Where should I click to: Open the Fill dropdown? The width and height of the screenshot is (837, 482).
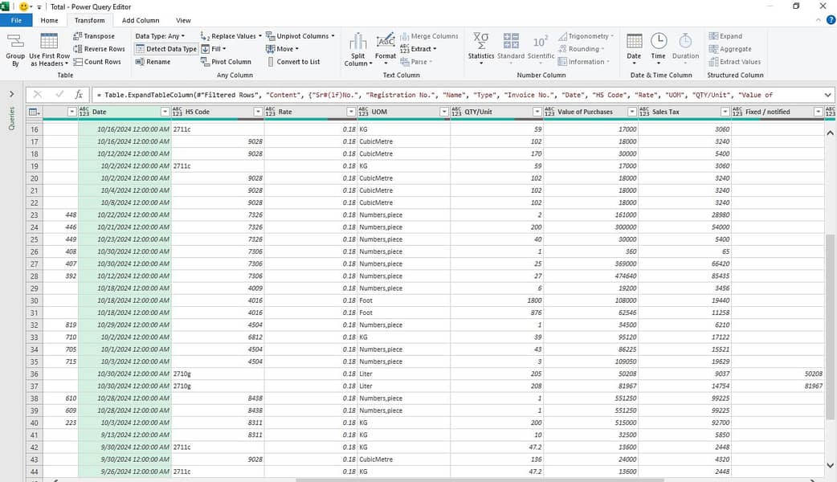tap(214, 48)
